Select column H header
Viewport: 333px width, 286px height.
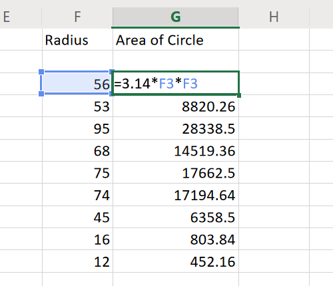click(274, 17)
